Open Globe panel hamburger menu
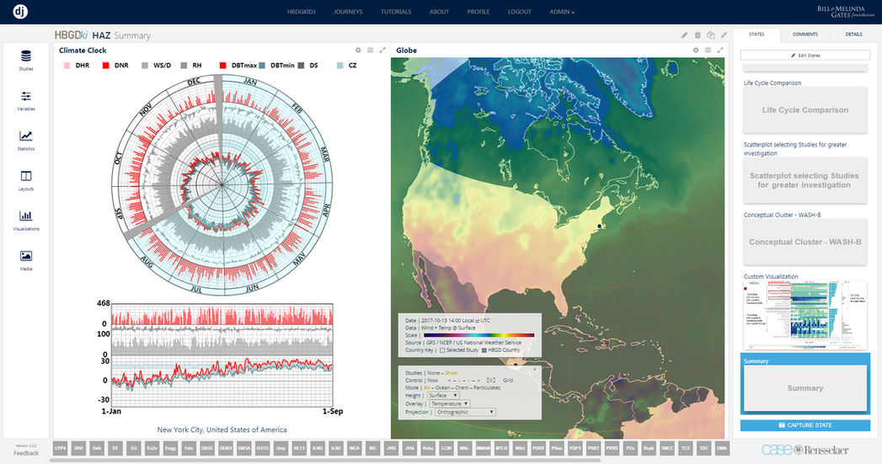Screen dimensions: 882x464 [708, 50]
